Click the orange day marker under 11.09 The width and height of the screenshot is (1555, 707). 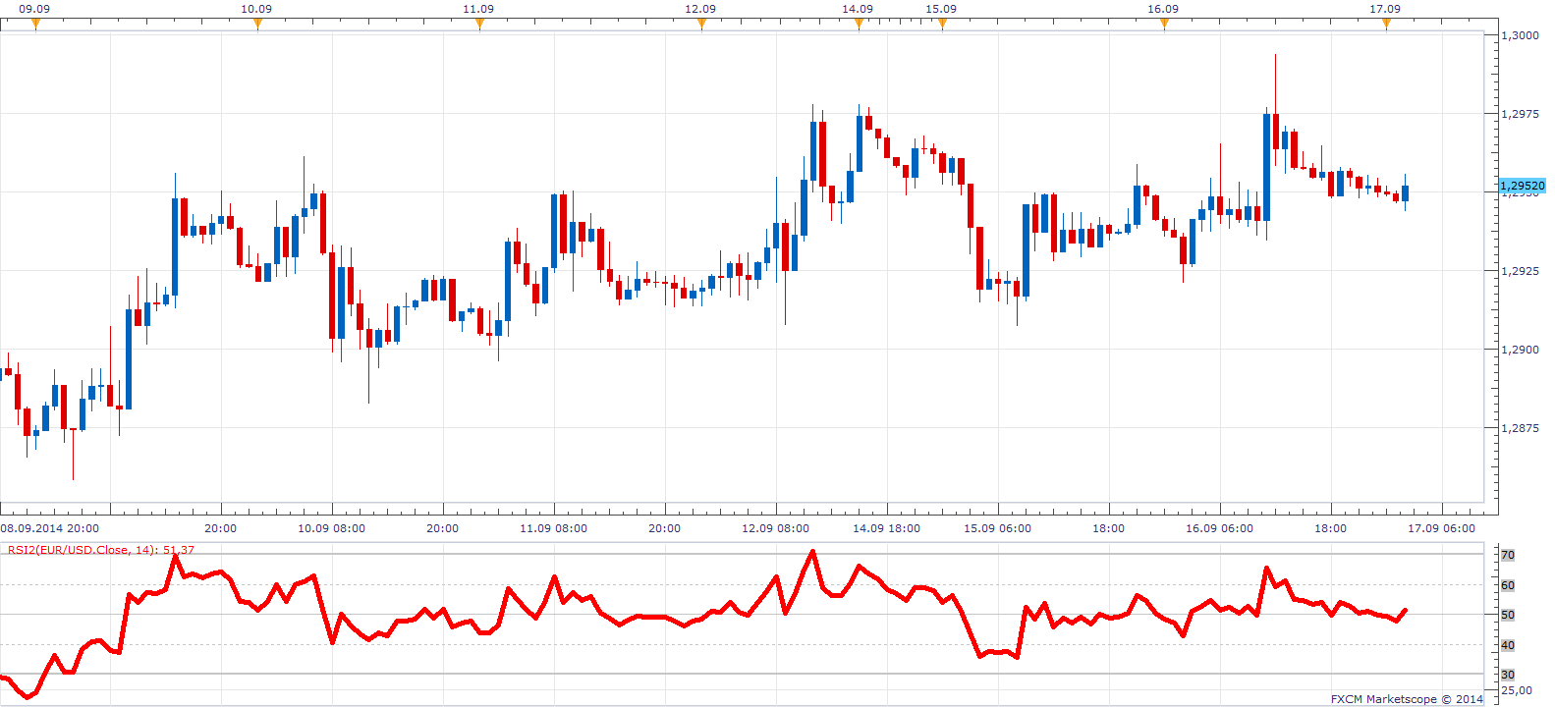[x=480, y=25]
